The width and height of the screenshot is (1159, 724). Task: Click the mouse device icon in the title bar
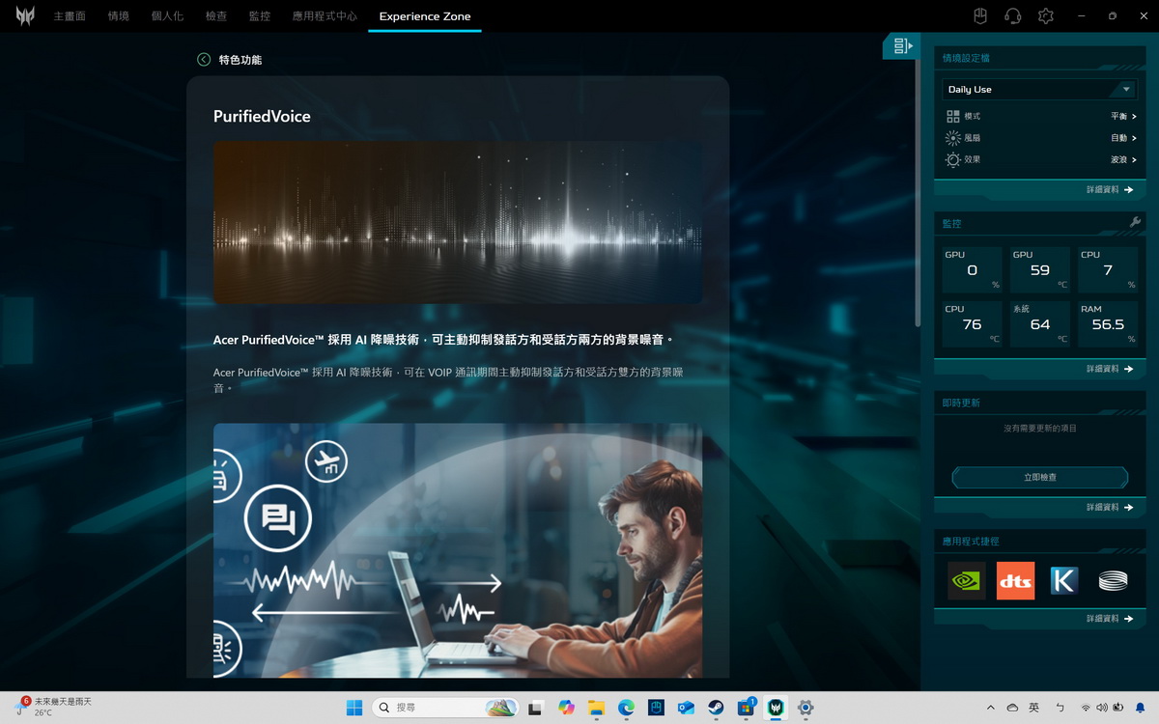979,16
